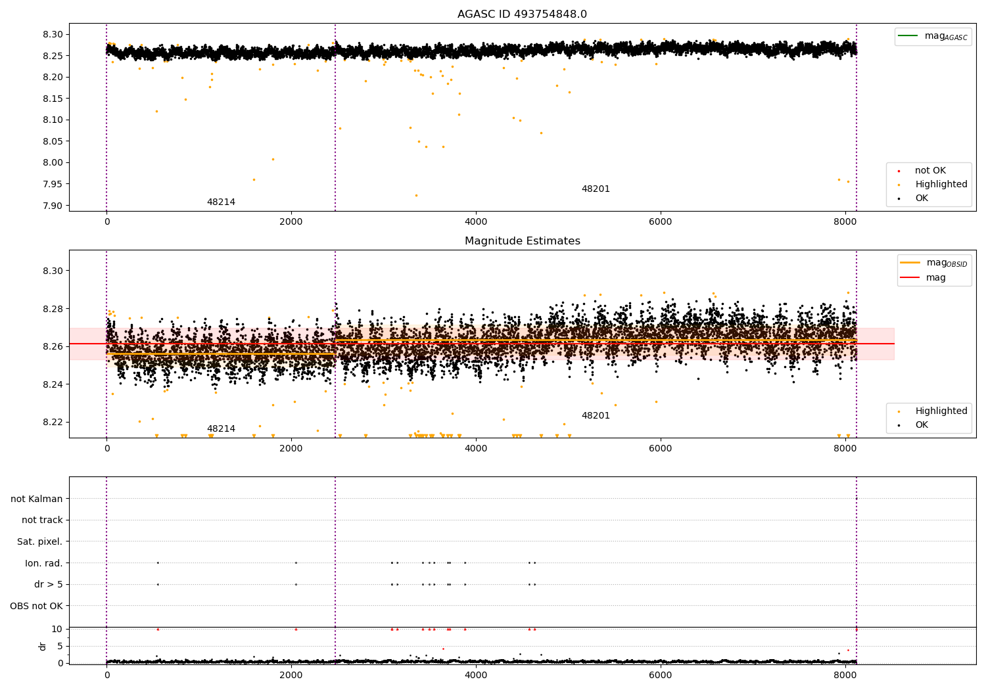Click the '8.25' y tick of top plot
This screenshot has height=690, width=986.
(x=53, y=56)
